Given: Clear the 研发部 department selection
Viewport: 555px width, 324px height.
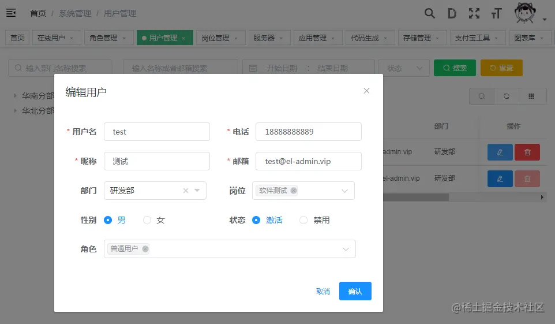Looking at the screenshot, I should pyautogui.click(x=185, y=191).
